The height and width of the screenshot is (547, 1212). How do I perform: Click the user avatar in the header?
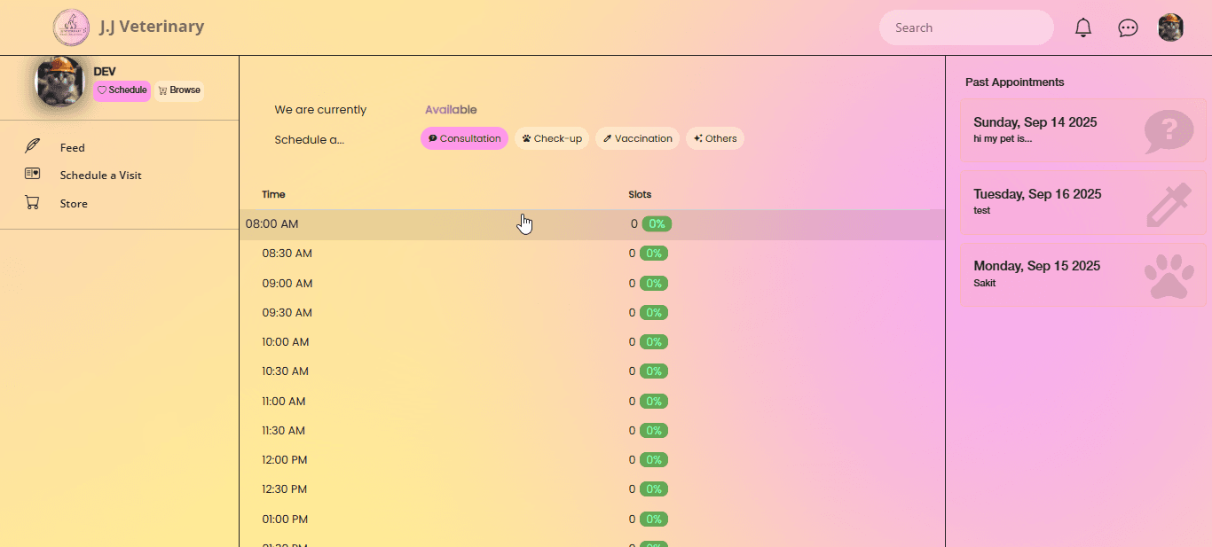(1170, 27)
